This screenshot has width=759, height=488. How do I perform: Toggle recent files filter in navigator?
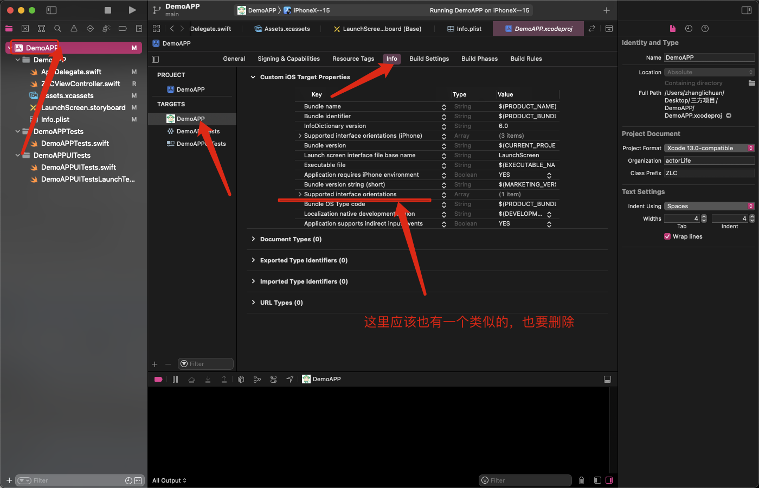pyautogui.click(x=128, y=480)
